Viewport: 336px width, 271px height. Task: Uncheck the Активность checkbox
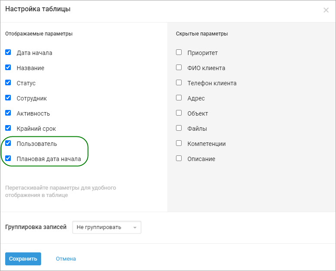8,113
